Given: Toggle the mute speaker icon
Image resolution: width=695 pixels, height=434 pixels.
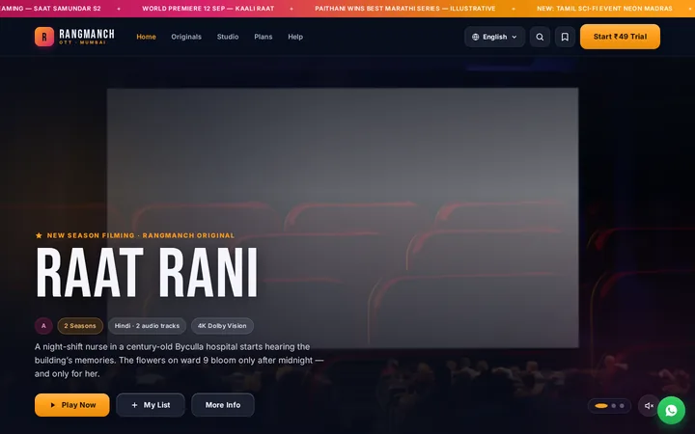Looking at the screenshot, I should click(x=649, y=406).
